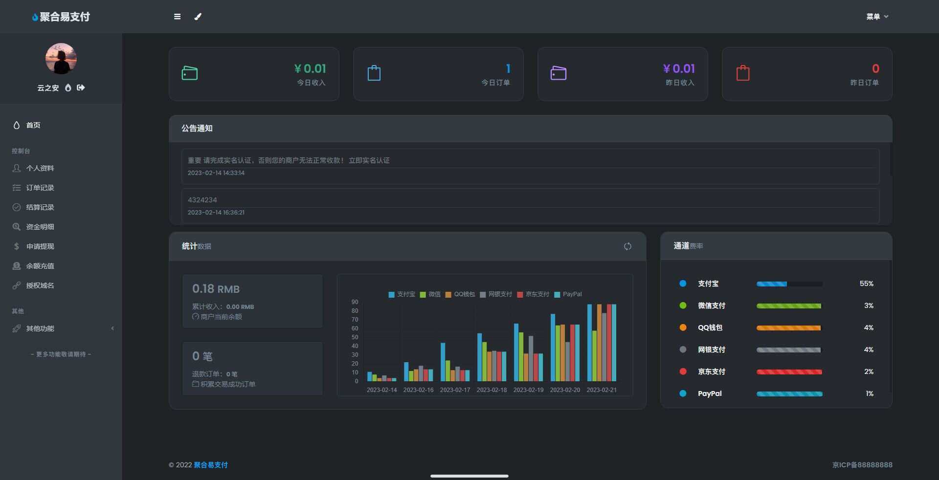
Task: Toggle 支付宝 series in chart legend
Action: [x=401, y=295]
